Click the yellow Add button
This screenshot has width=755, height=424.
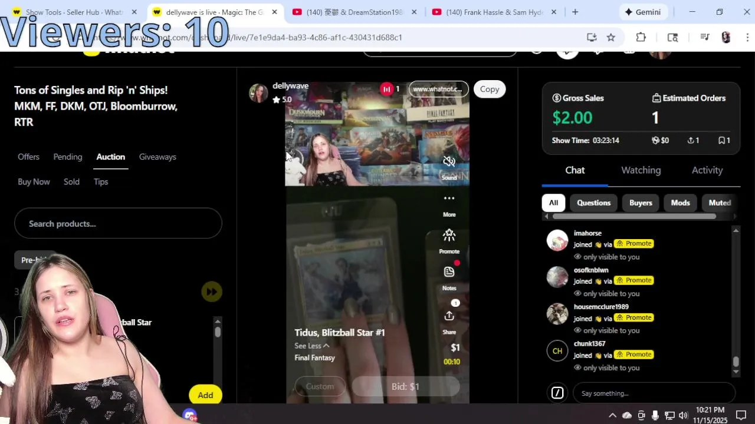point(205,395)
